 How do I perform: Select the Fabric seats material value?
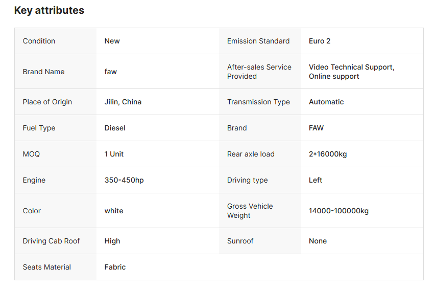(x=115, y=267)
